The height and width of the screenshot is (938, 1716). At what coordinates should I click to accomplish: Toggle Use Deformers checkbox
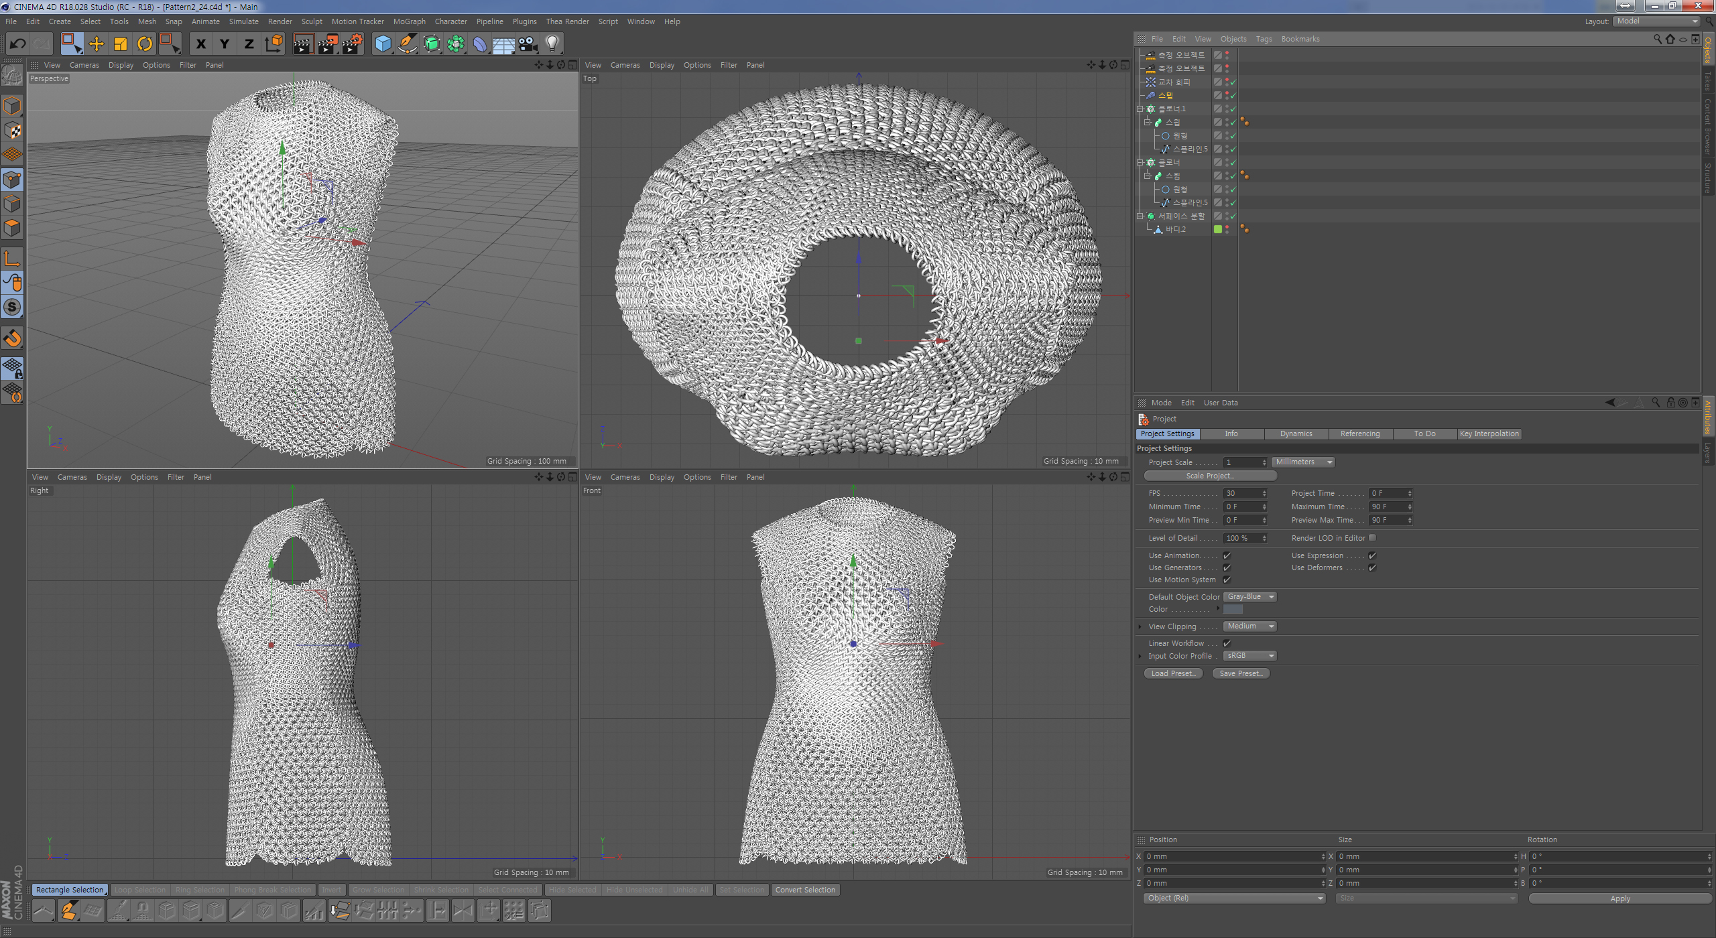point(1372,567)
